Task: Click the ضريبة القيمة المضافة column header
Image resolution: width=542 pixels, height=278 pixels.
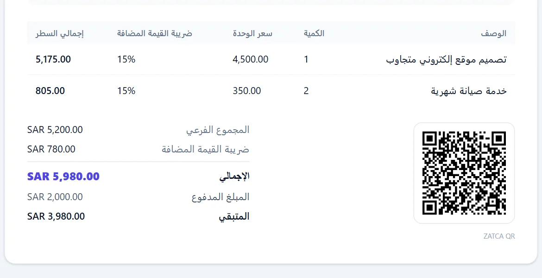Action: tap(155, 33)
